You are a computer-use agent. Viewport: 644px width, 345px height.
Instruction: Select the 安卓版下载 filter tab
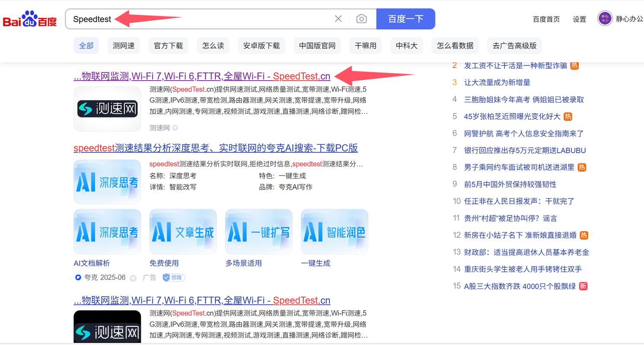[261, 46]
